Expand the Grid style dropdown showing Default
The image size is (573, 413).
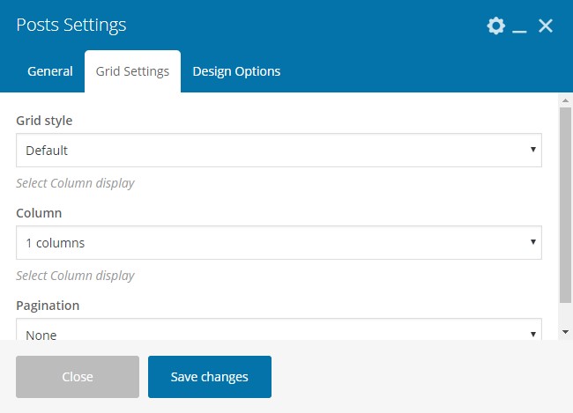(279, 151)
